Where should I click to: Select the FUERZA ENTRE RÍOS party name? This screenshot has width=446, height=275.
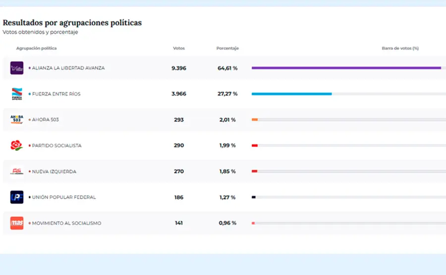tap(56, 94)
